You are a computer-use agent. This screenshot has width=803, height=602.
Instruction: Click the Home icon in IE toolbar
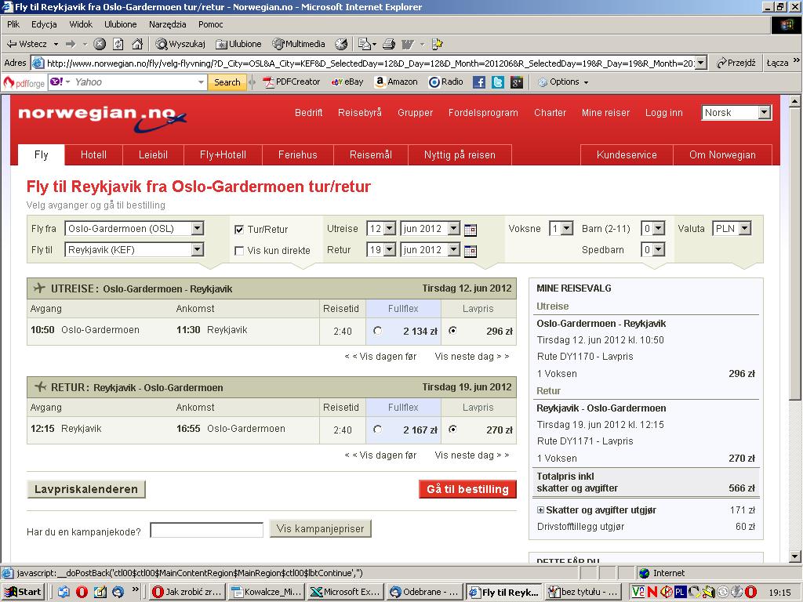pyautogui.click(x=136, y=44)
